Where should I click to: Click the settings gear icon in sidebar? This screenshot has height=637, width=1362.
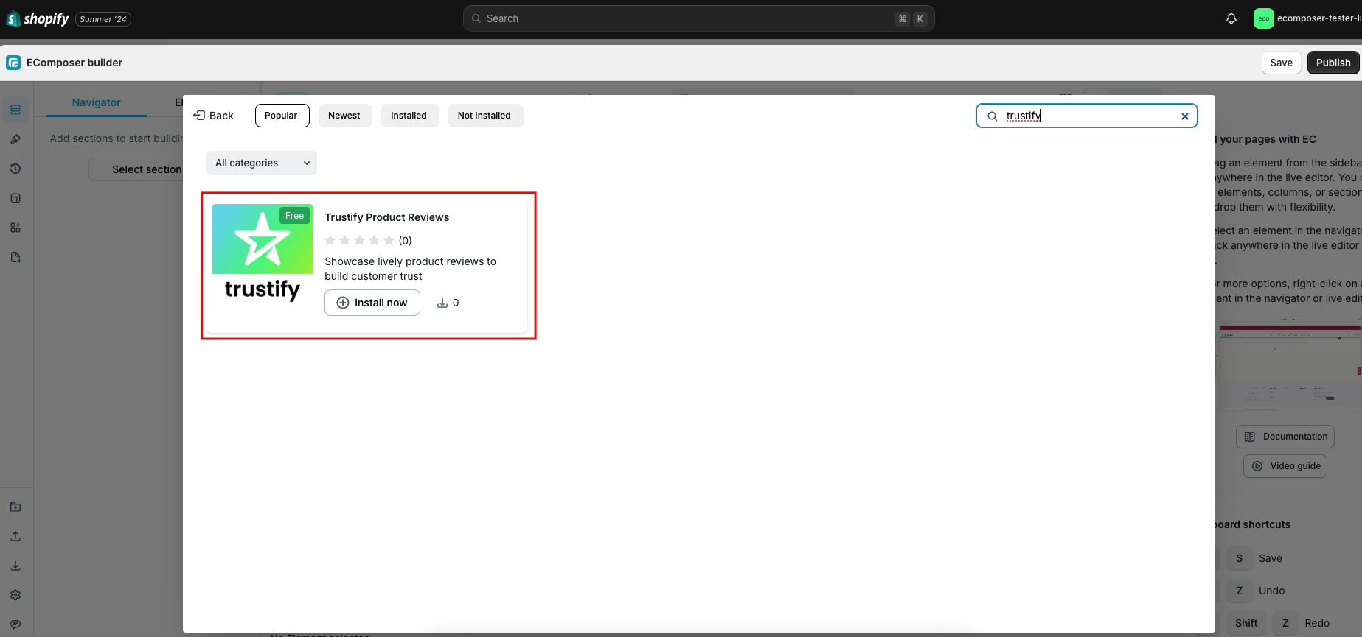(15, 595)
